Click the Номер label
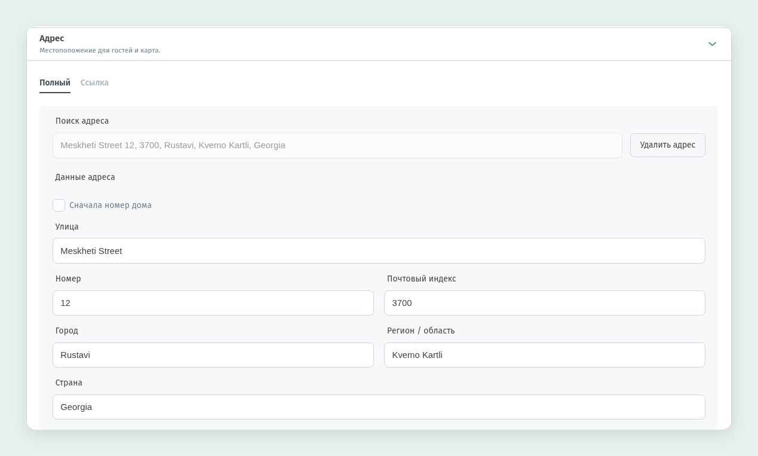This screenshot has width=758, height=456. pyautogui.click(x=68, y=279)
